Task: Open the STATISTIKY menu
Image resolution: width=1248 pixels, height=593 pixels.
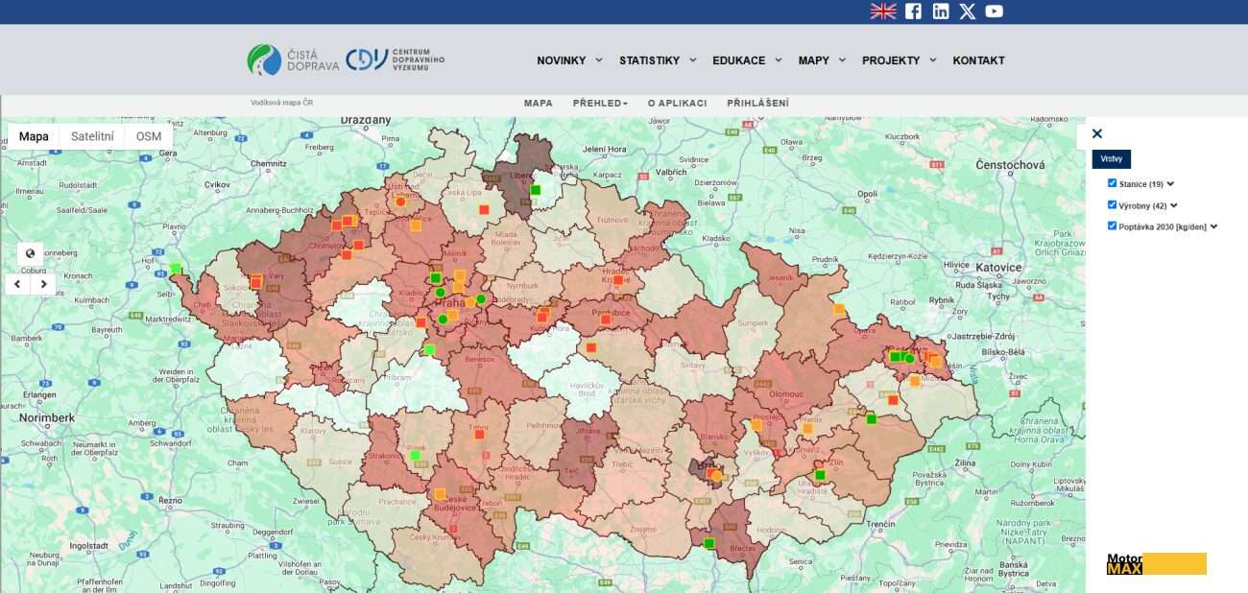Action: pyautogui.click(x=657, y=60)
